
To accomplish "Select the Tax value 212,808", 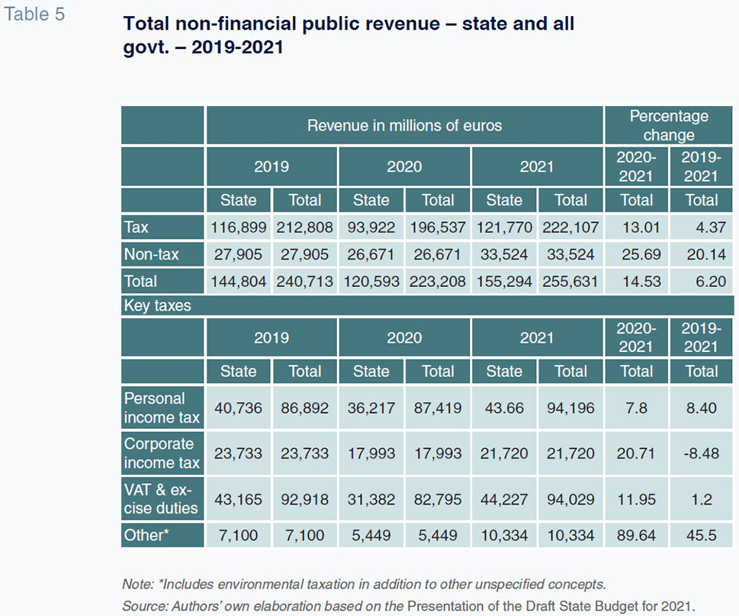I will (x=305, y=227).
